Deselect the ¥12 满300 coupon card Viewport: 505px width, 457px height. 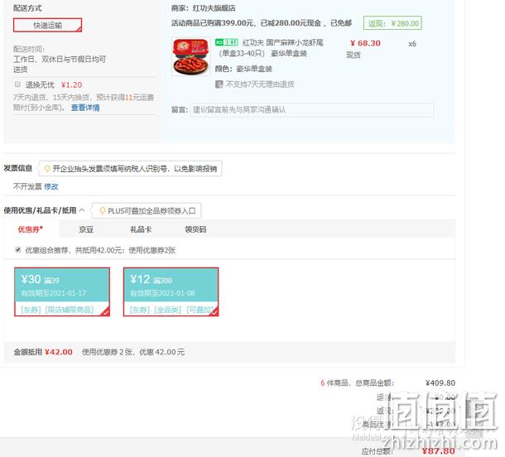pos(171,291)
